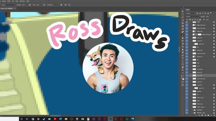Toggle pressure for opacity icon
Viewport: 216px width, 121px height.
point(30,5)
